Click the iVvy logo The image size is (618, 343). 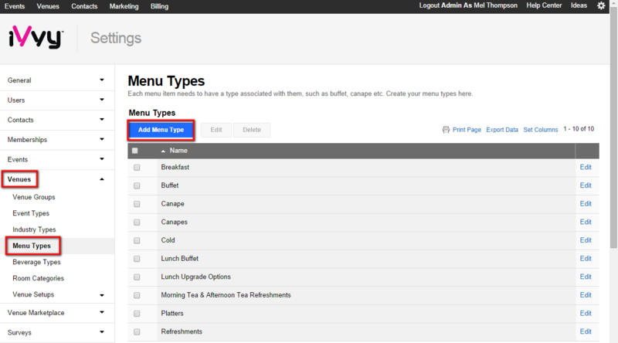tap(36, 37)
